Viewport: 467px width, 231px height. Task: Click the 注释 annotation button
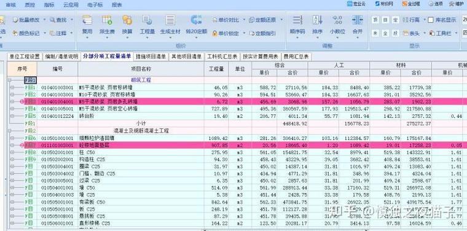[x=58, y=33]
